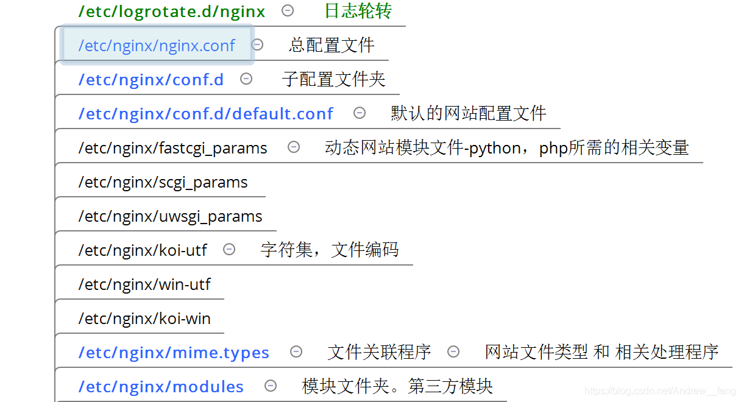Click the 日志轮转 note
Image resolution: width=741 pixels, height=402 pixels.
pos(358,11)
